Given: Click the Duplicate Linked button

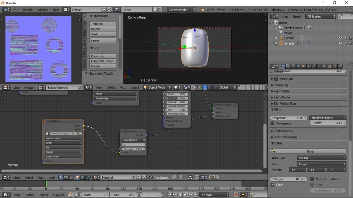Looking at the screenshot, I should (x=103, y=61).
